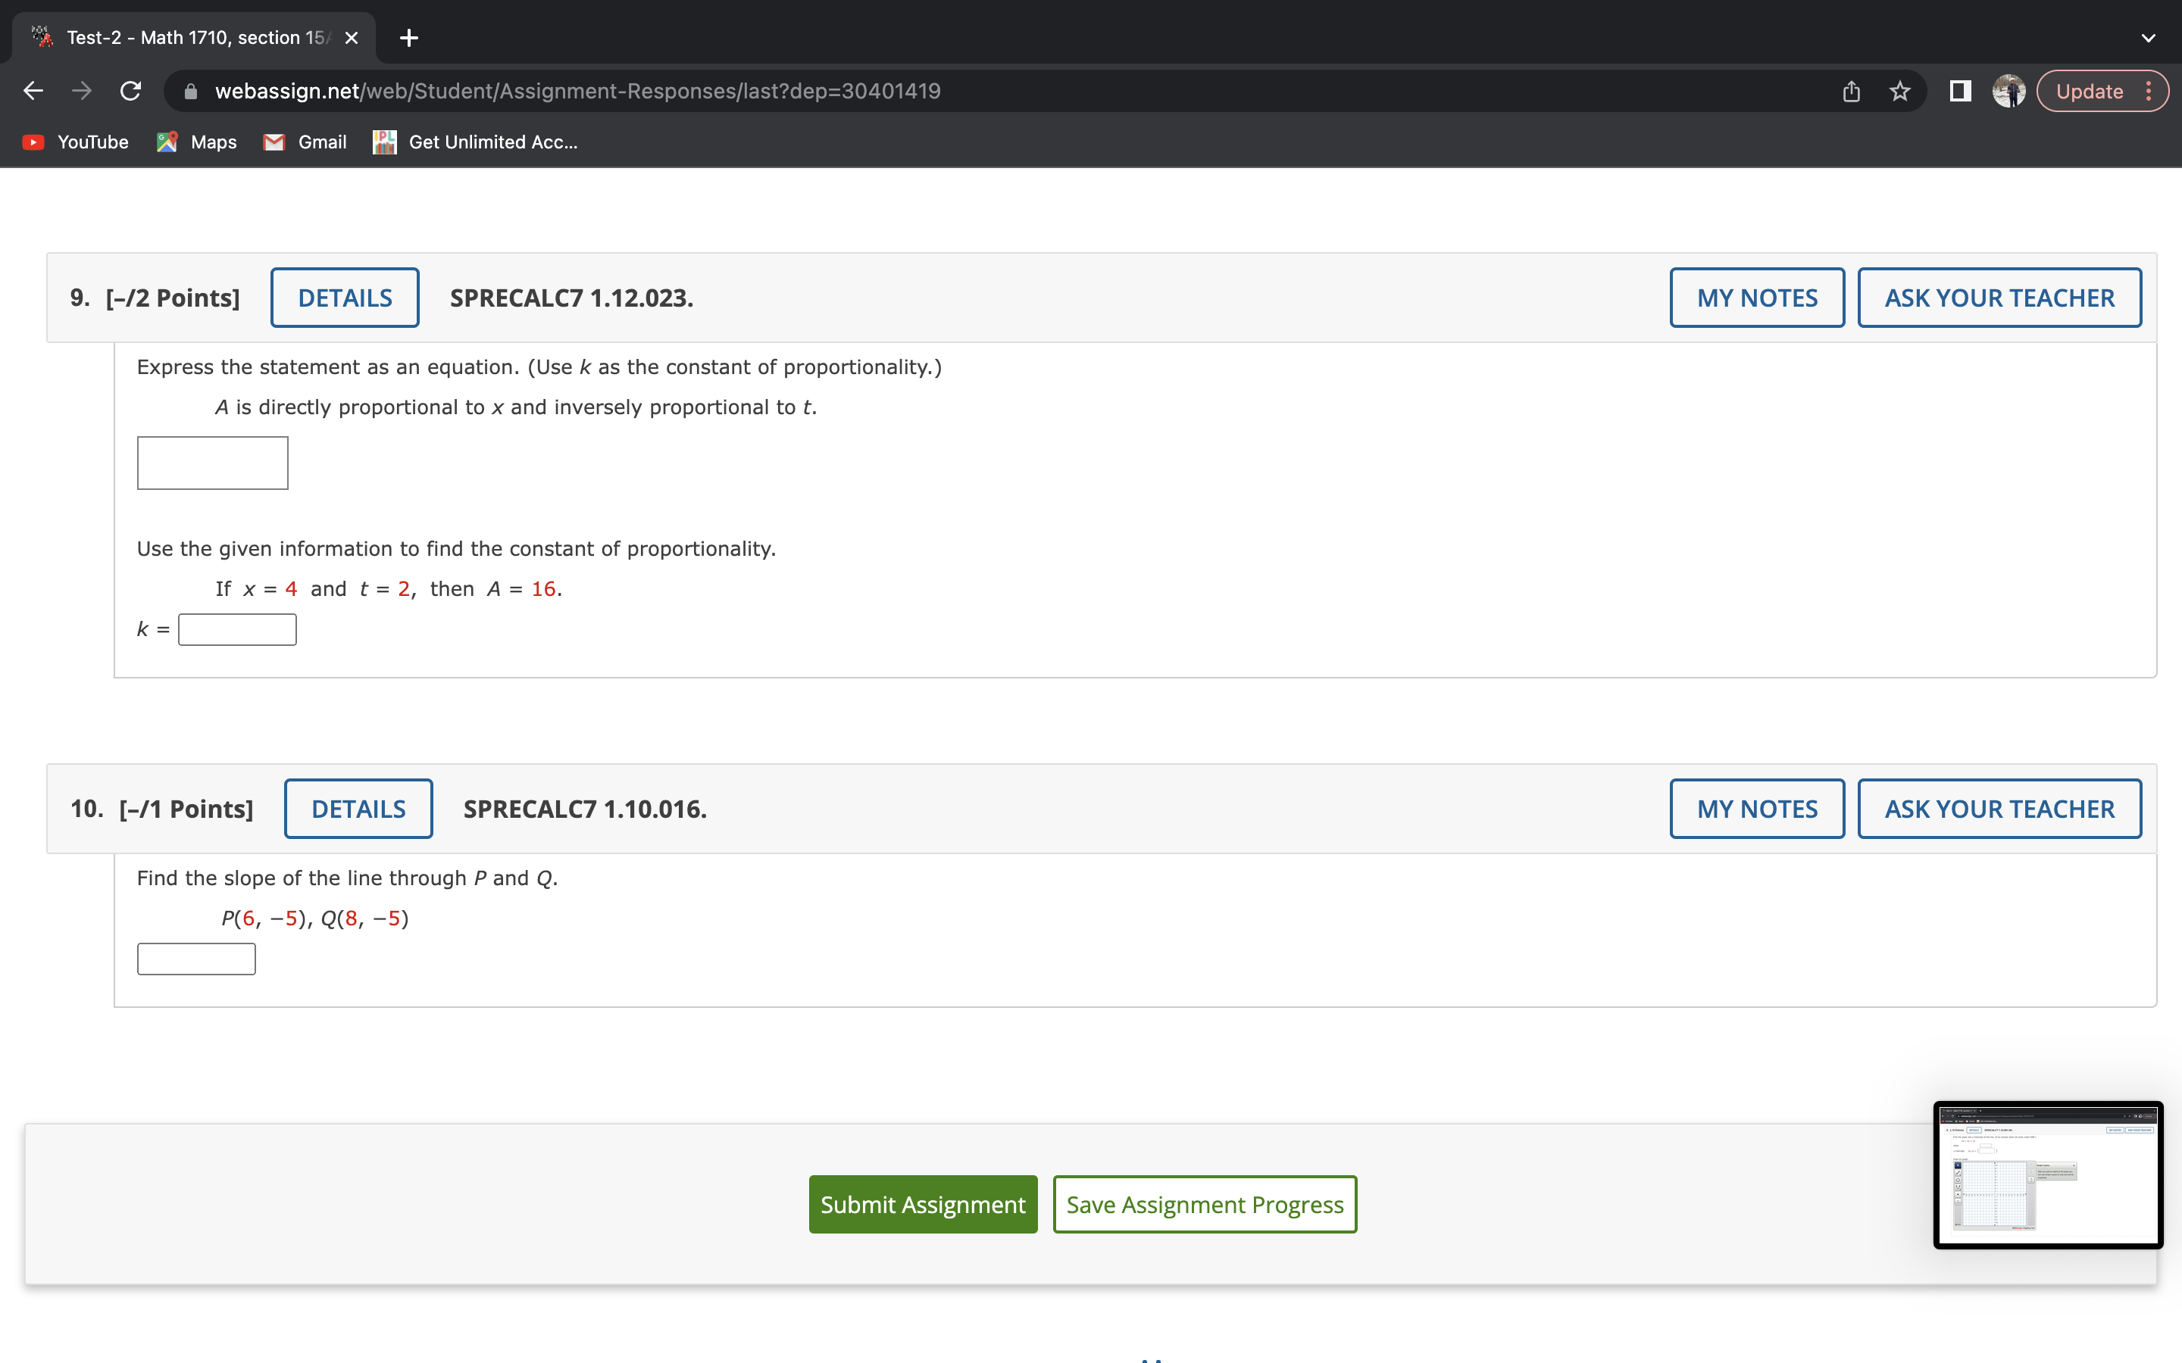
Task: Bookmark this page with star icon
Action: click(x=1900, y=91)
